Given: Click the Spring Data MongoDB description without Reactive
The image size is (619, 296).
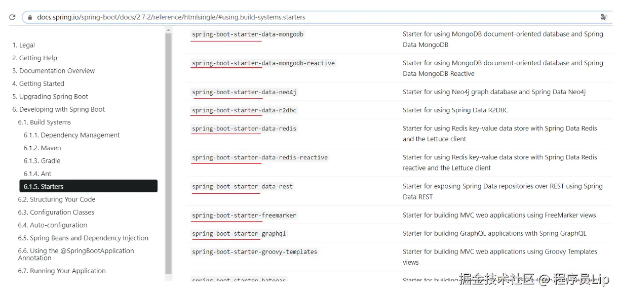Looking at the screenshot, I should [503, 39].
